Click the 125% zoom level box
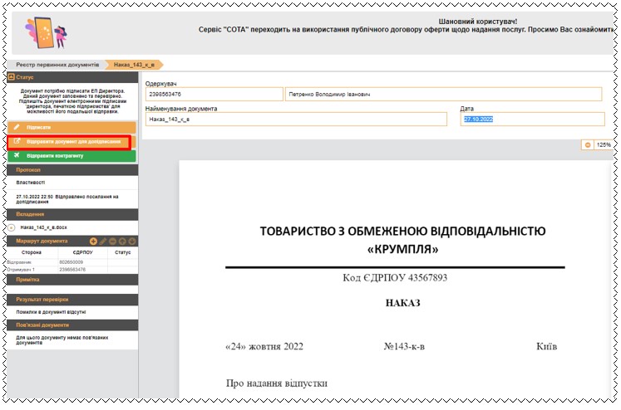 pos(604,145)
